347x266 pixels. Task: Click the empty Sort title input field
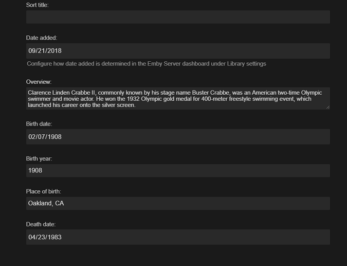tap(178, 17)
